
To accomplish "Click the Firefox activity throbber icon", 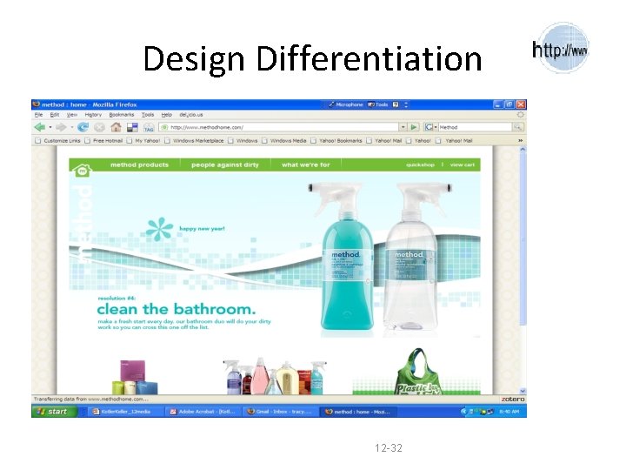I will (520, 115).
